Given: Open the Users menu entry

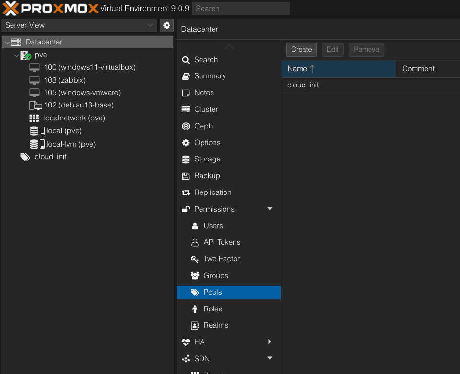Looking at the screenshot, I should tap(229, 226).
